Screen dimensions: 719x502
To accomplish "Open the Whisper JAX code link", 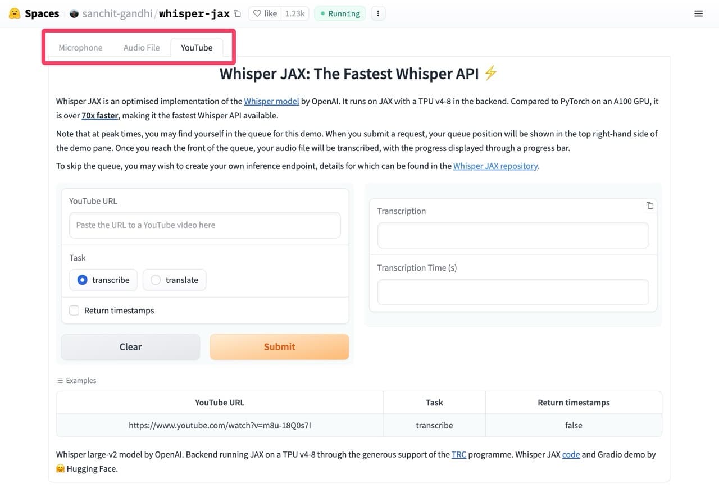I will click(571, 455).
